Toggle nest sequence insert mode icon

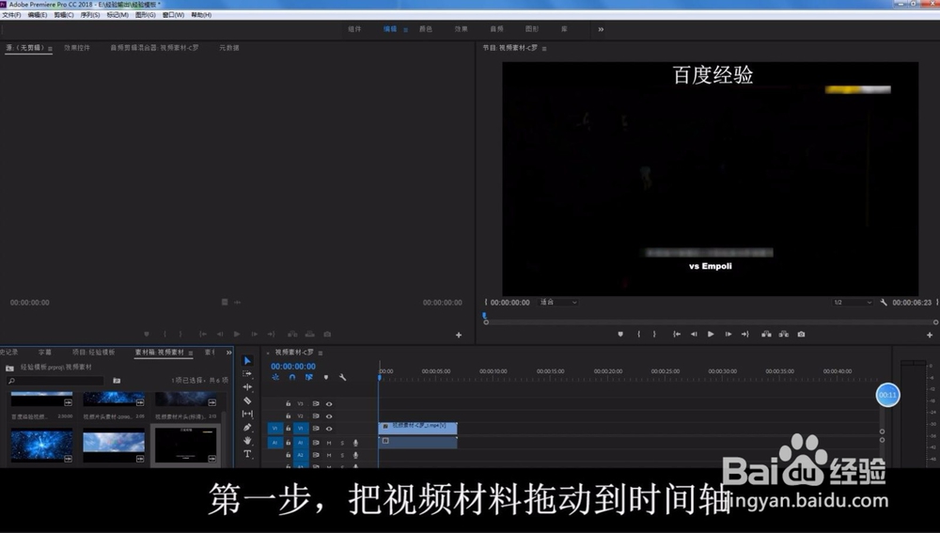tap(275, 378)
